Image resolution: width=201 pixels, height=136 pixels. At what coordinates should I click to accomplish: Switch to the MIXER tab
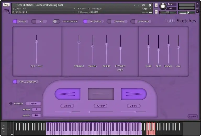point(20,21)
